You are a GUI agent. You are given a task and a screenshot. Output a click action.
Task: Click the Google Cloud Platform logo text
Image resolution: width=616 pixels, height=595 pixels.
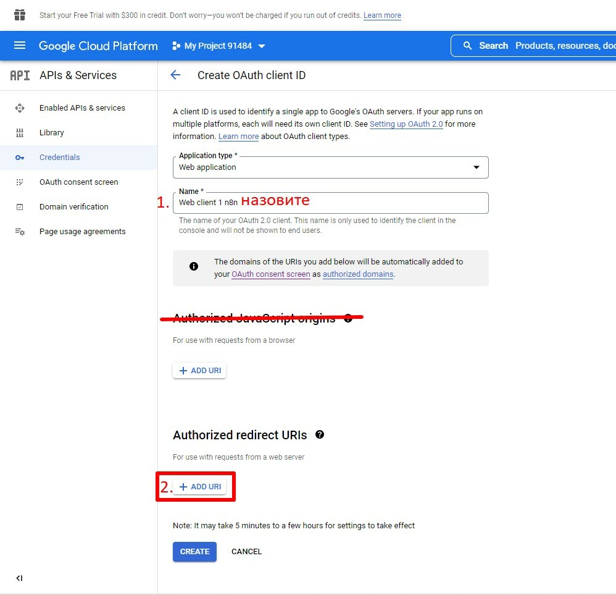[98, 46]
